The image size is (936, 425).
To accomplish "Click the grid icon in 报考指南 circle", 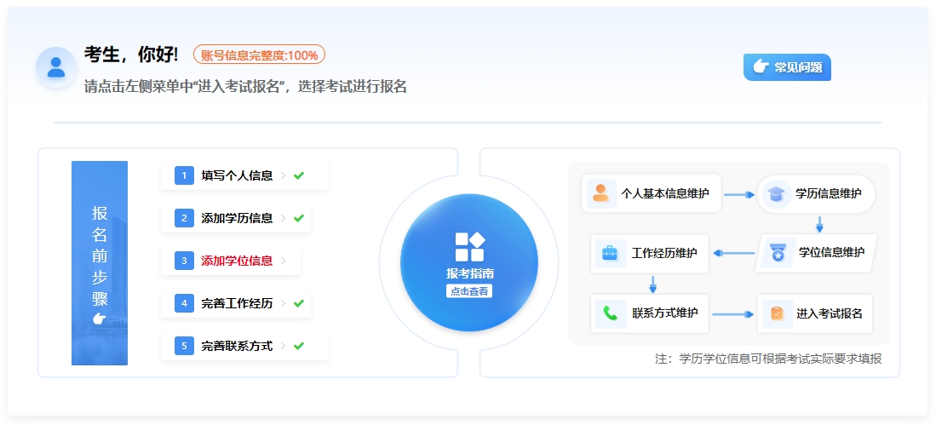I will pyautogui.click(x=469, y=247).
